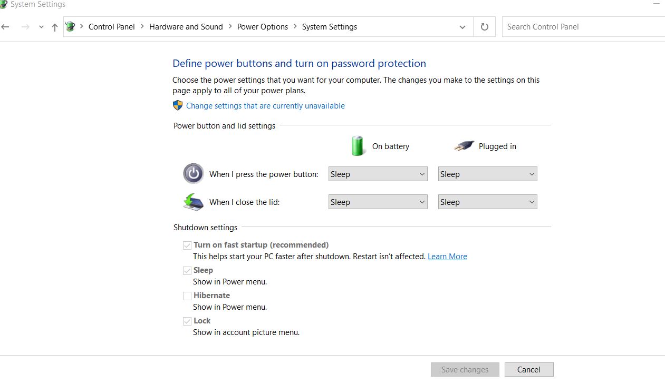This screenshot has width=665, height=384.
Task: Click the green battery icon
Action: click(358, 146)
